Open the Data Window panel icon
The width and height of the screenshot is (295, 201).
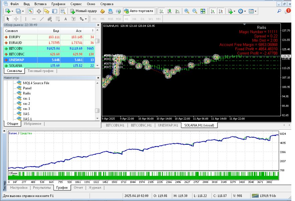point(55,11)
